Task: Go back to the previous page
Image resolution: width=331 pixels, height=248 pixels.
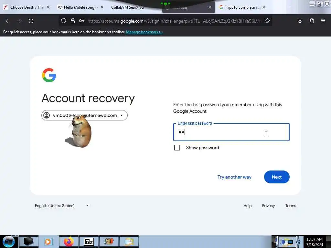Action: [x=8, y=21]
